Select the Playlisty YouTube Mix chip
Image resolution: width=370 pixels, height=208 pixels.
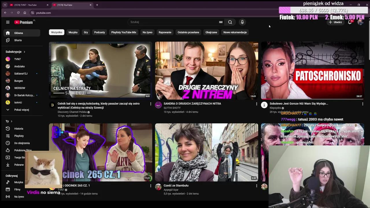tap(124, 32)
